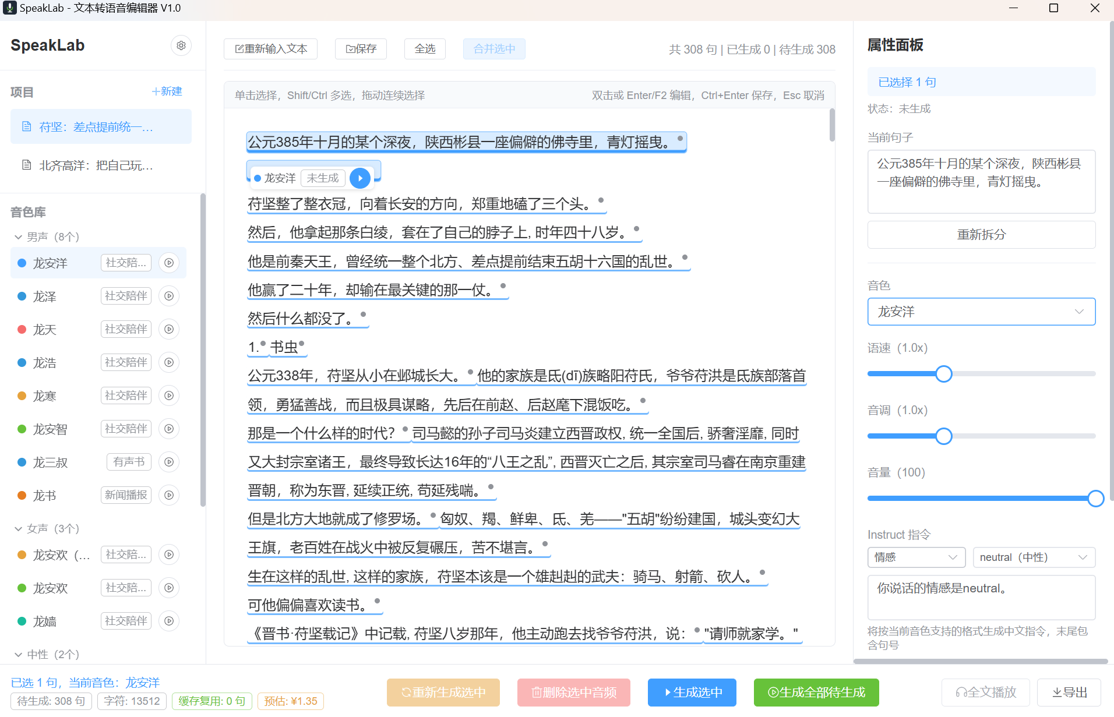Viewport: 1114px width, 717px height.
Task: Click the 音调 pitch slider handle
Action: point(944,436)
